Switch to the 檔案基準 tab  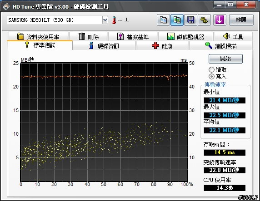coord(133,36)
